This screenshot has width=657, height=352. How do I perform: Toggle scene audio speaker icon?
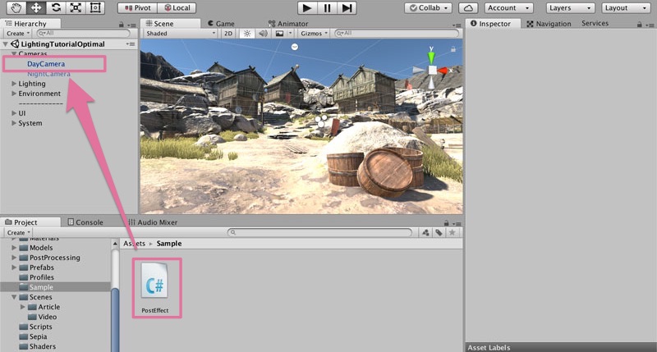pos(263,34)
